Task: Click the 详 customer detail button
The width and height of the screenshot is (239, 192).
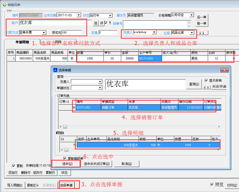Action: 101,23
